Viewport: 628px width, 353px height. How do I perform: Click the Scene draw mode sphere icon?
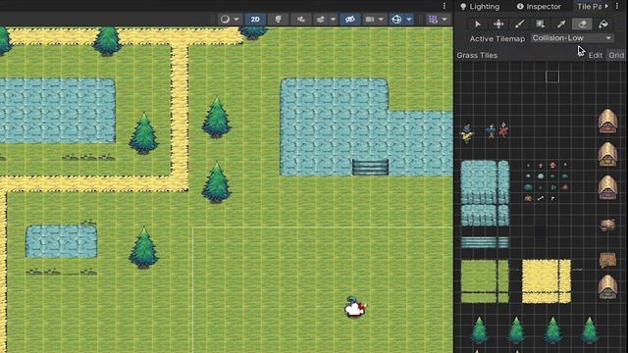click(225, 20)
